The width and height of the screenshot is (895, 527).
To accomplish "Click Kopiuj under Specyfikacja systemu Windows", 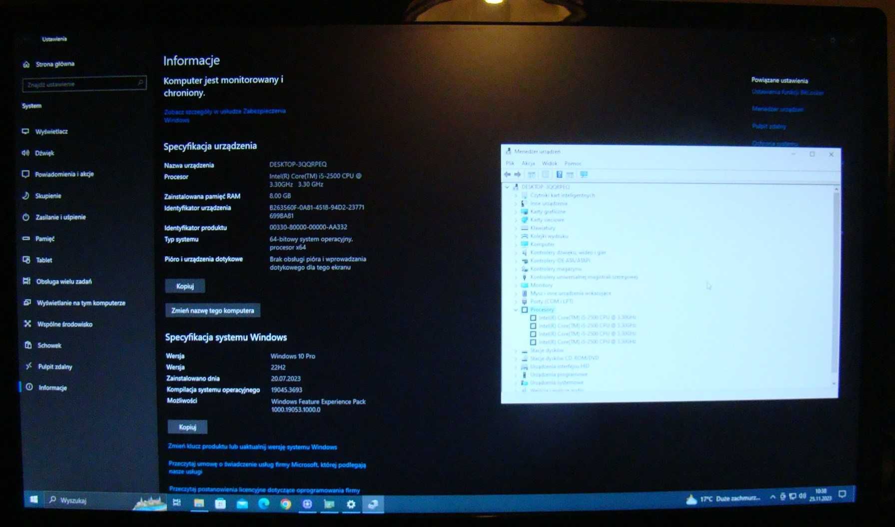I will pos(187,427).
